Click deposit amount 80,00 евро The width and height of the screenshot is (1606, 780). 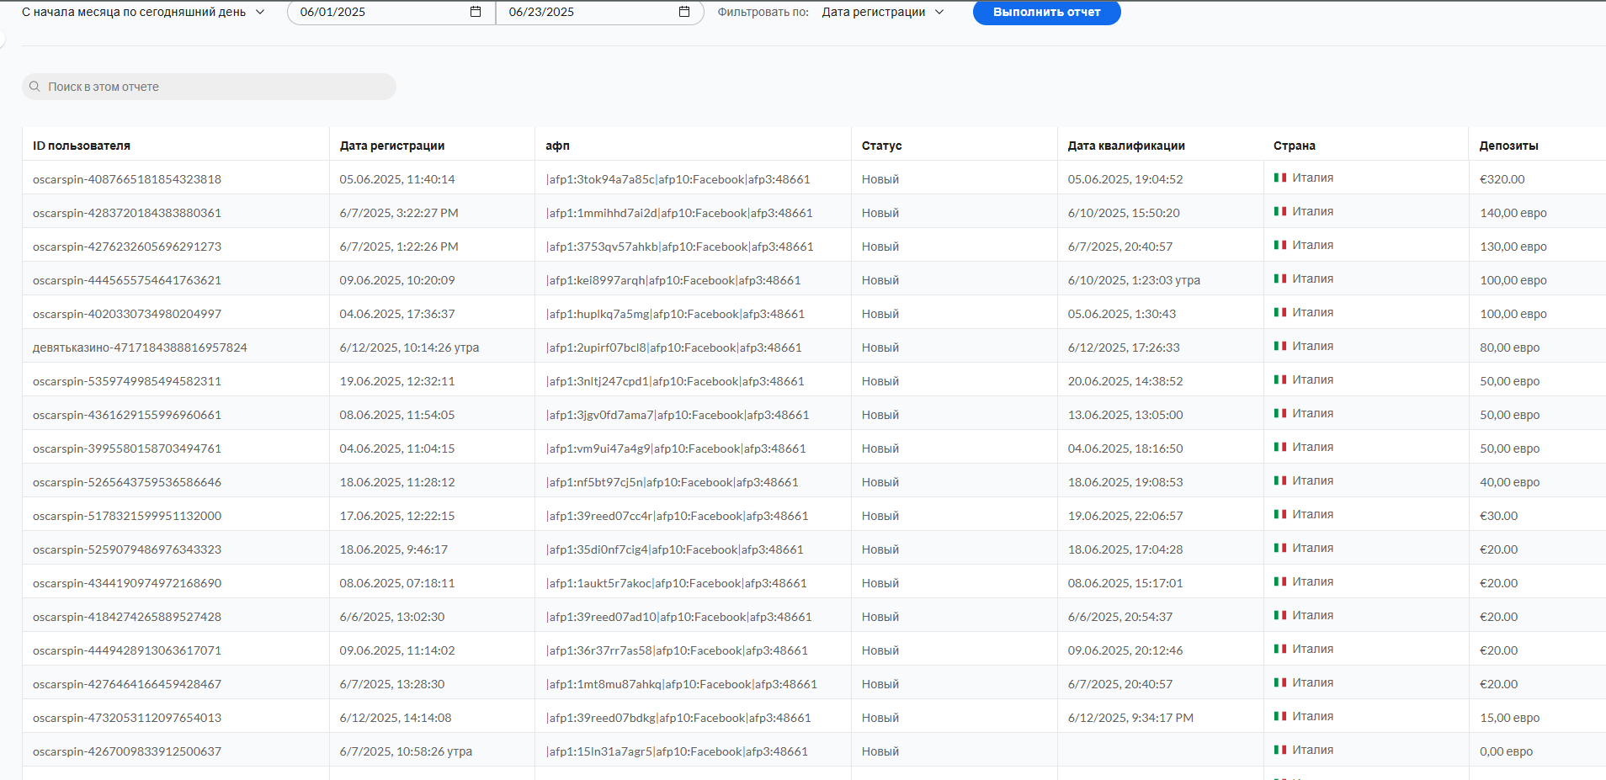pos(1510,348)
